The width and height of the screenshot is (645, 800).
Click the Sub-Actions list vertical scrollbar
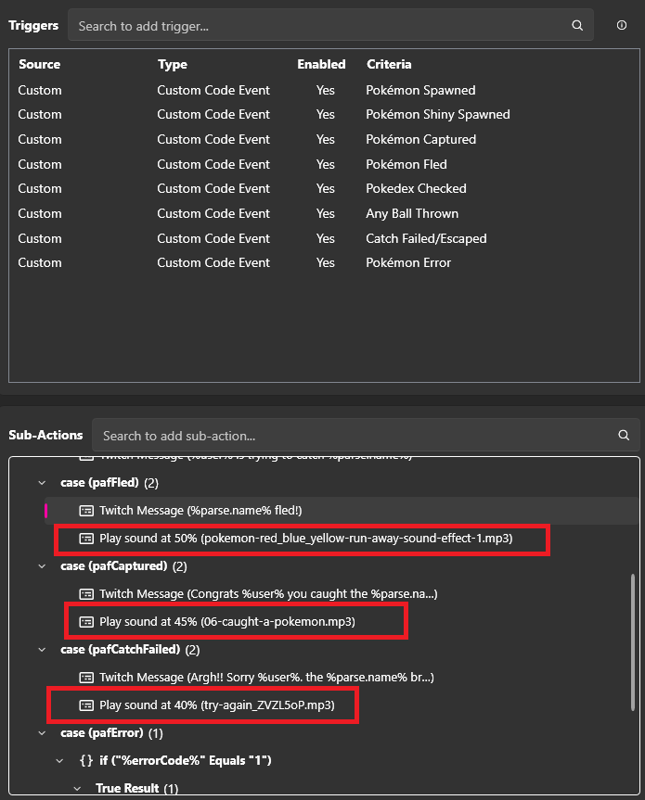point(633,640)
